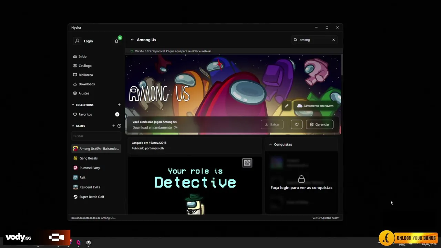
Task: Add a custom game with plus icon
Action: pos(114,126)
